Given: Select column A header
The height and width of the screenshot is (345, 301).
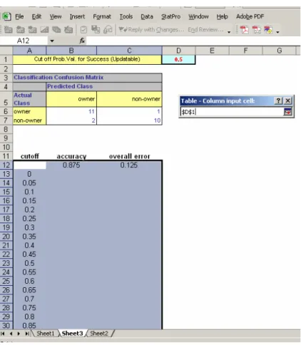Looking at the screenshot, I should (x=29, y=51).
